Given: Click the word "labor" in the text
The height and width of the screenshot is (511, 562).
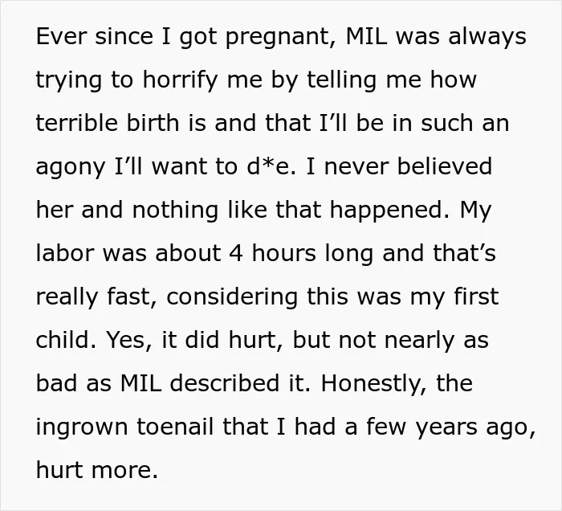Looking at the screenshot, I should click(65, 253).
